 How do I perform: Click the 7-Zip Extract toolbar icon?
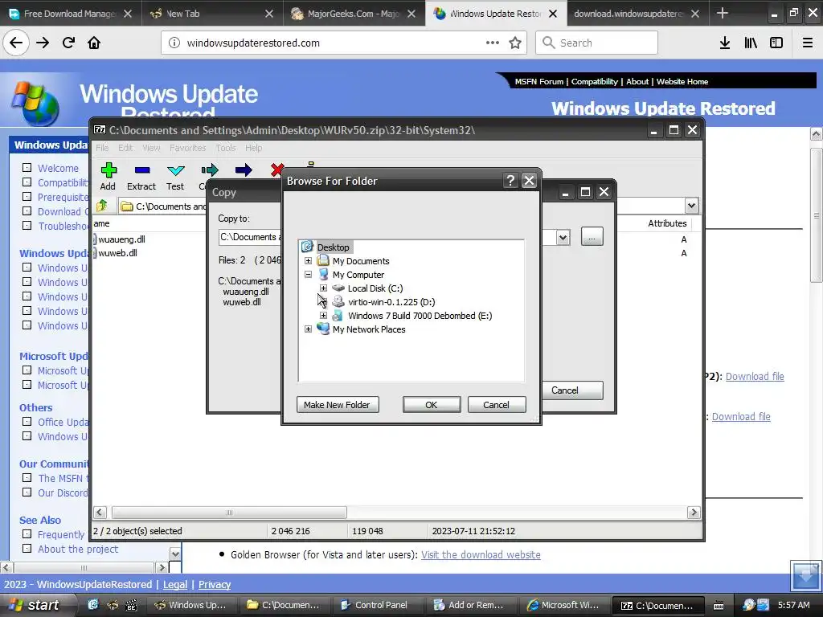pos(141,170)
